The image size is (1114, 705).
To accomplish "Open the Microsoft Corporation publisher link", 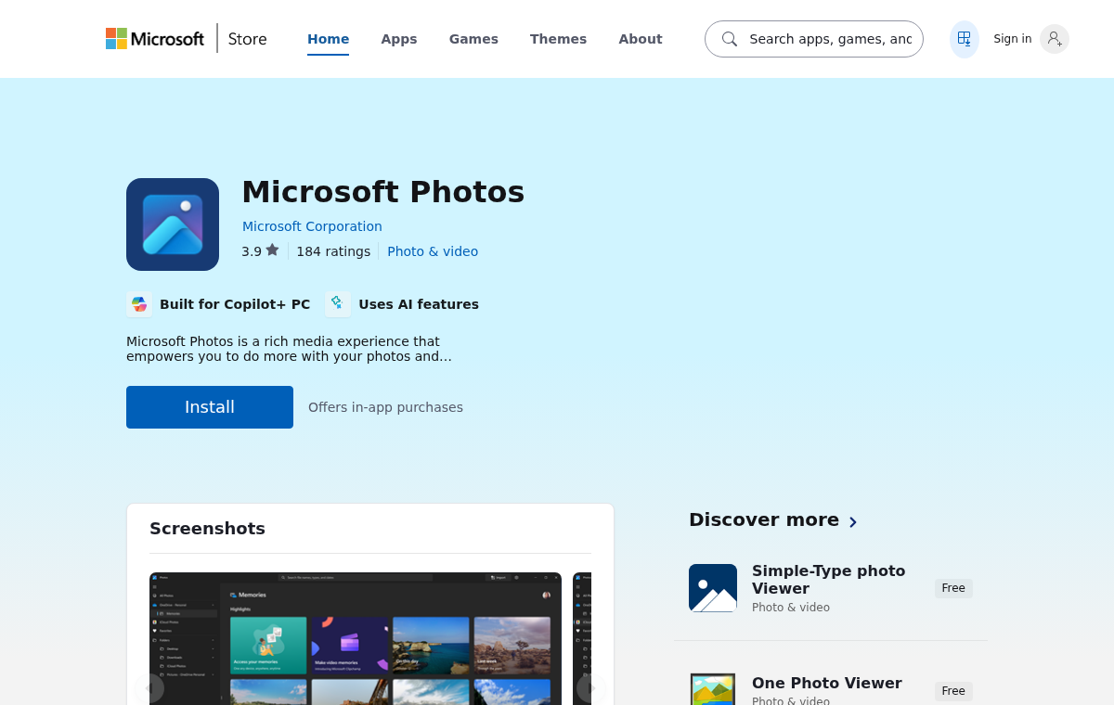I will [312, 226].
